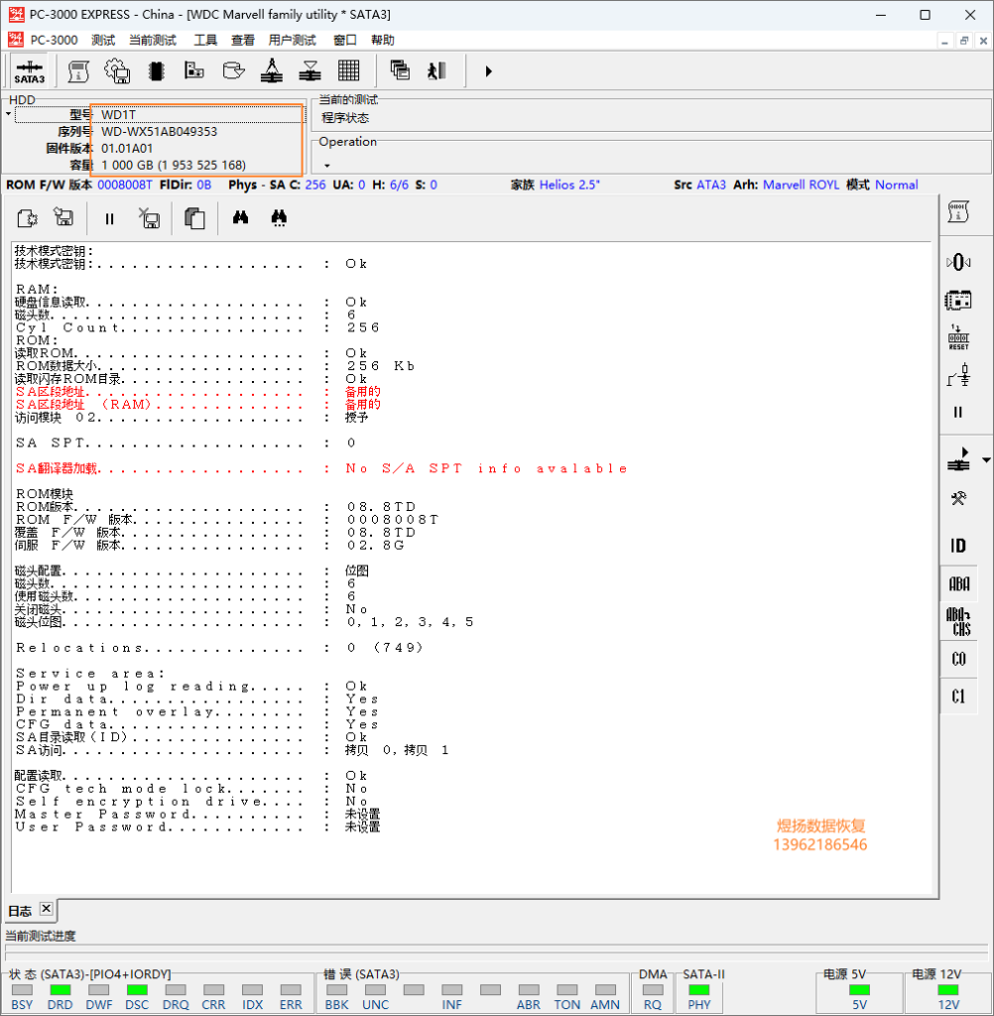Click the mode value Normal

tap(897, 185)
